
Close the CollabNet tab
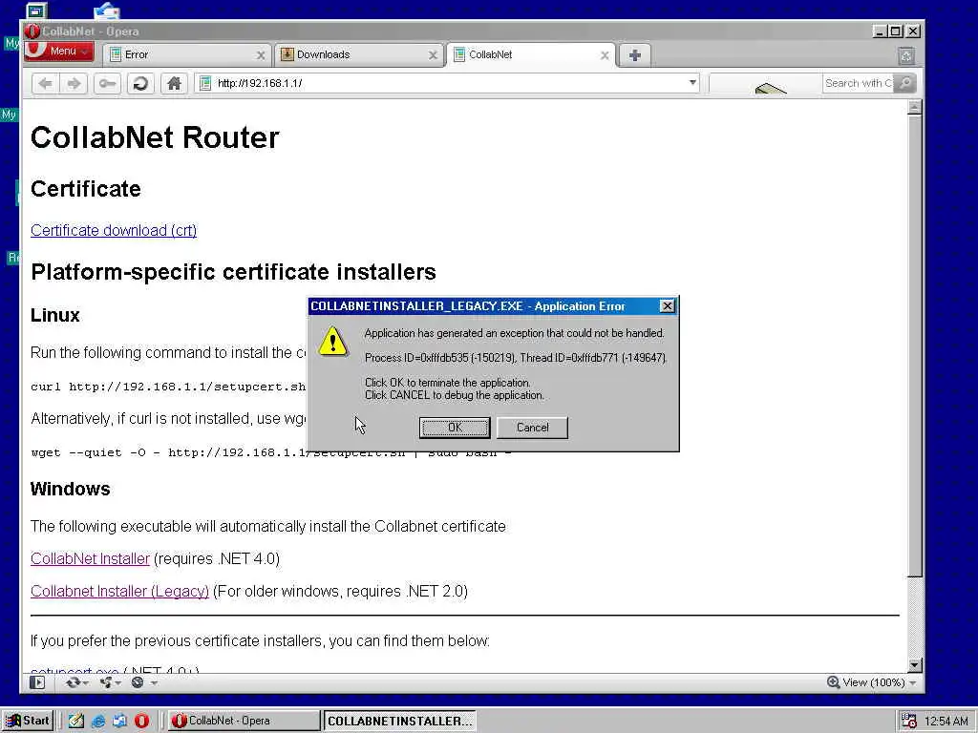coord(605,55)
